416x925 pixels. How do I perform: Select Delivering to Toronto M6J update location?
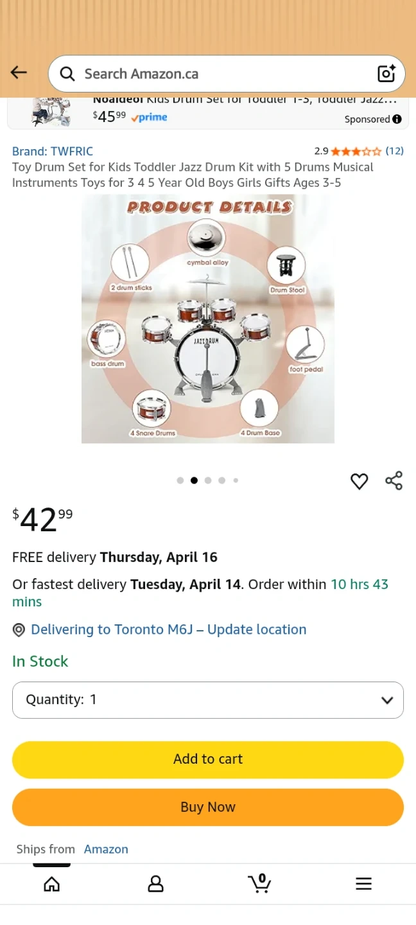point(168,630)
